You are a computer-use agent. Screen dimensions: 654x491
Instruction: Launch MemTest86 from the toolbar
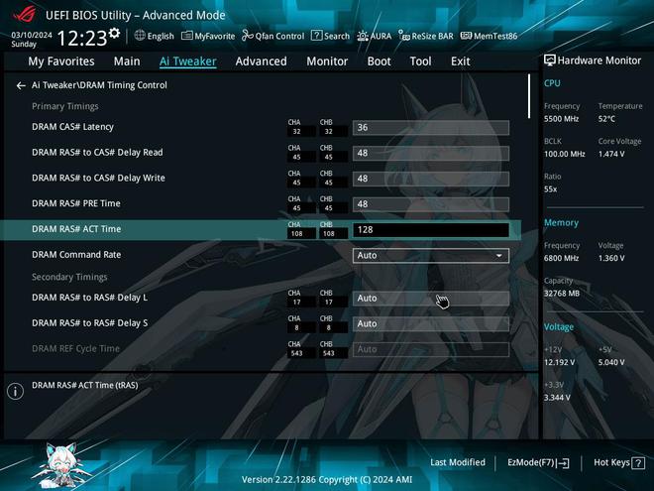[489, 36]
